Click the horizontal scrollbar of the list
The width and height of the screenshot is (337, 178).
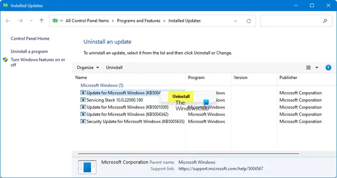pyautogui.click(x=188, y=154)
